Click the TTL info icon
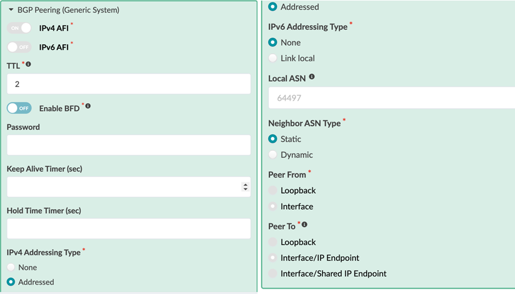 (x=29, y=64)
